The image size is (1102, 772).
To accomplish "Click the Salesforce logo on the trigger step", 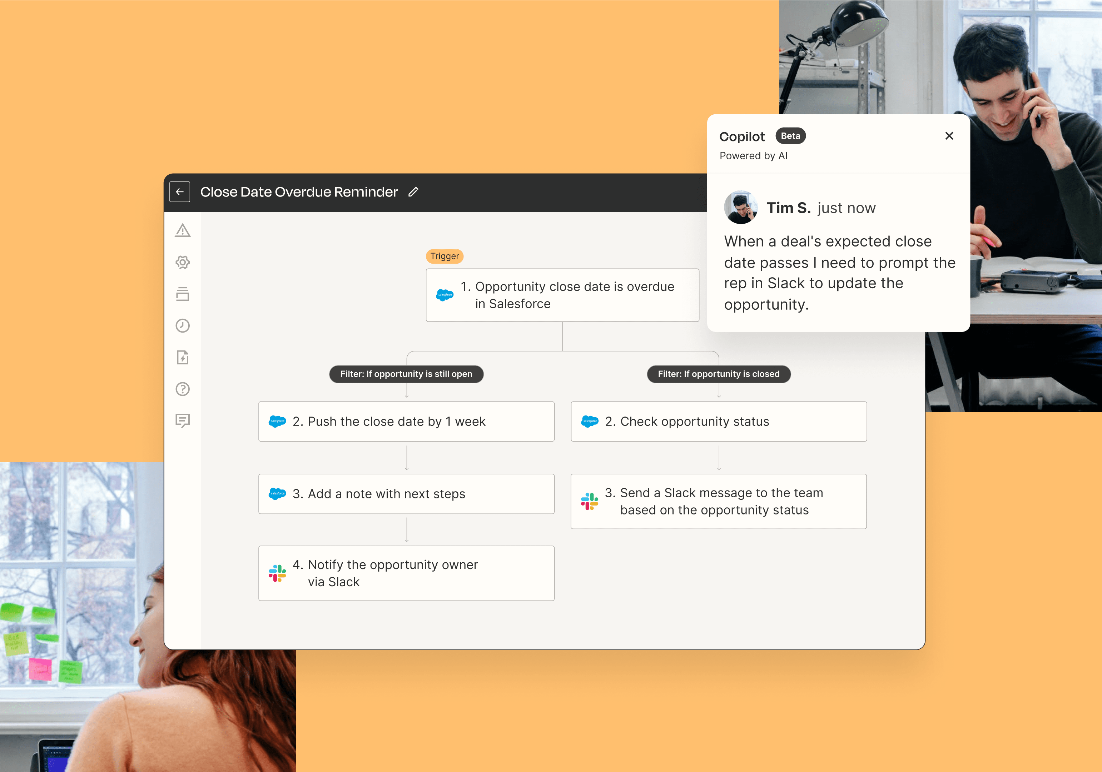I will pos(445,295).
